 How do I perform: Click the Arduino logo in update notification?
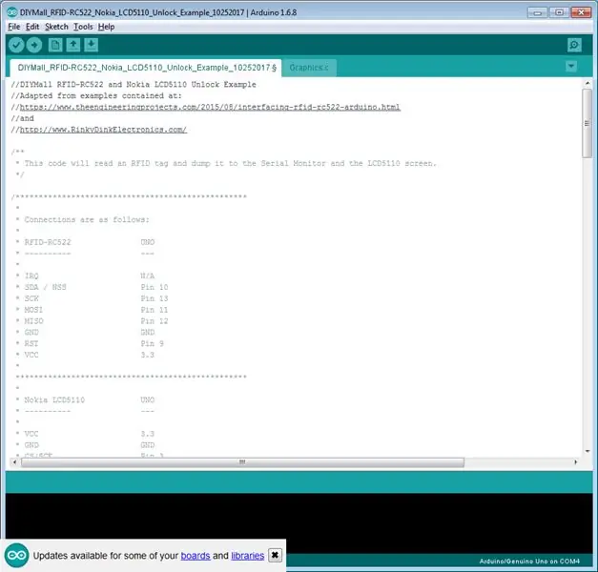(16, 555)
